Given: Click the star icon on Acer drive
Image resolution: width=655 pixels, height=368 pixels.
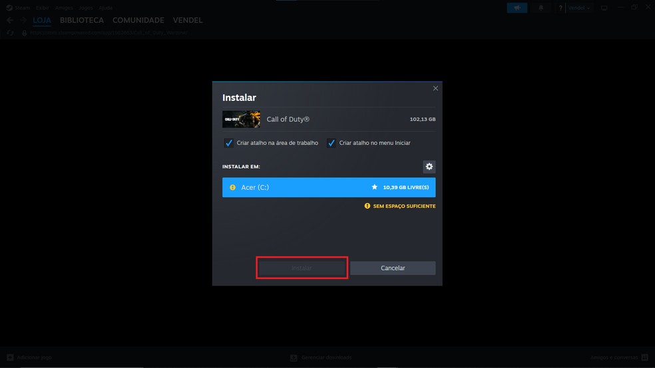Looking at the screenshot, I should click(x=375, y=187).
